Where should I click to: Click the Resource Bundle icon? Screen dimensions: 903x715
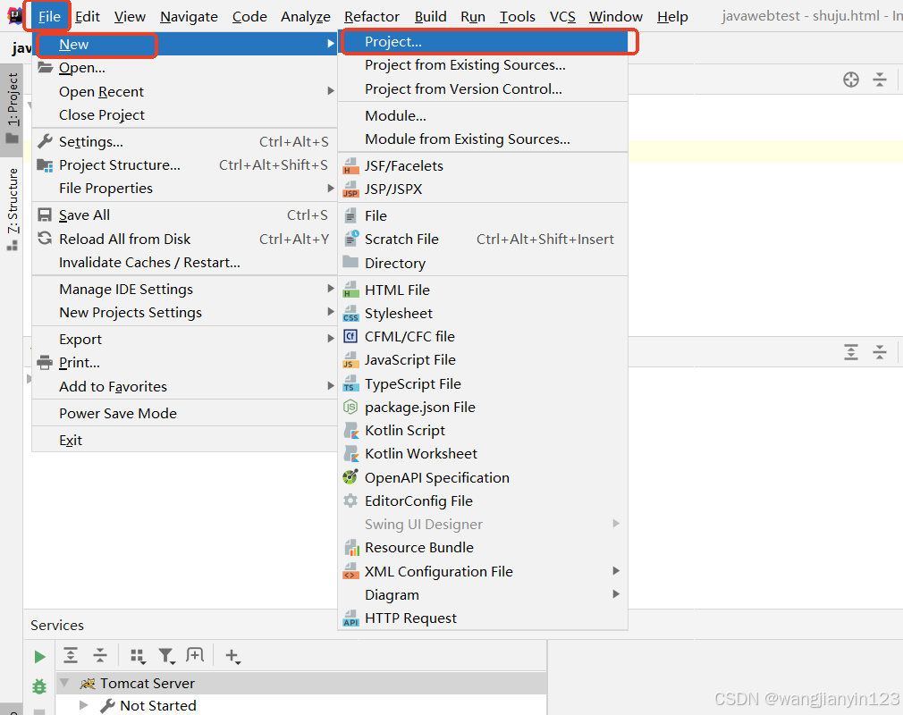click(350, 548)
